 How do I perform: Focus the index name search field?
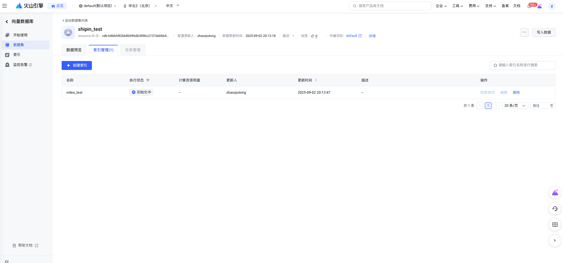(522, 65)
